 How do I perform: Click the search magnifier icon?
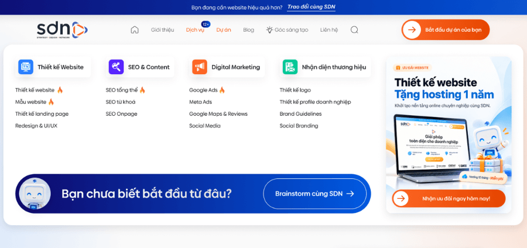tap(354, 30)
